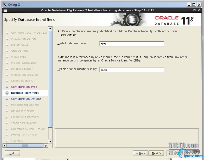Close the Oracle installer window
Screen dimensions: 204x160
(199, 10)
